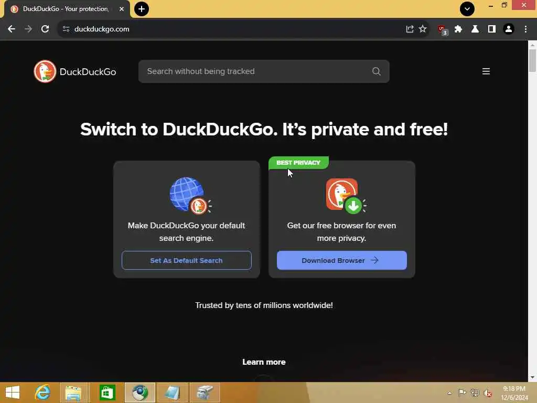The image size is (537, 403).
Task: Click the taskbar clock showing 9:18 PM
Action: pyautogui.click(x=514, y=393)
